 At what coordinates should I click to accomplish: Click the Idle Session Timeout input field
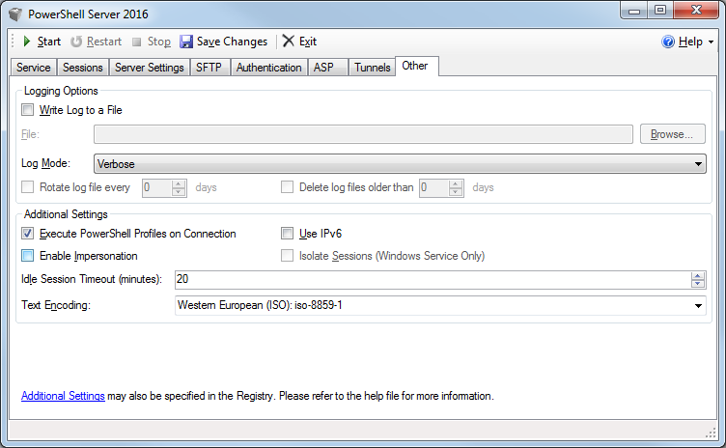433,280
